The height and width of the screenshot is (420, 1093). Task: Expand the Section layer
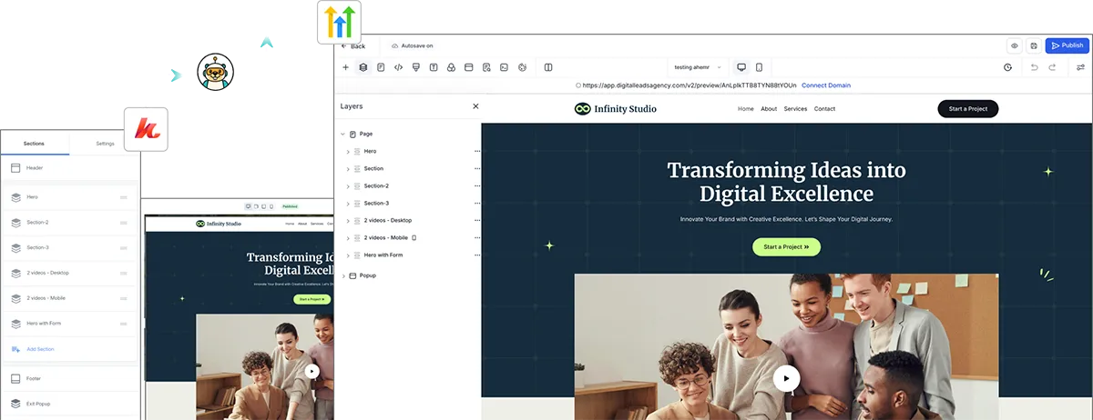[x=348, y=168]
